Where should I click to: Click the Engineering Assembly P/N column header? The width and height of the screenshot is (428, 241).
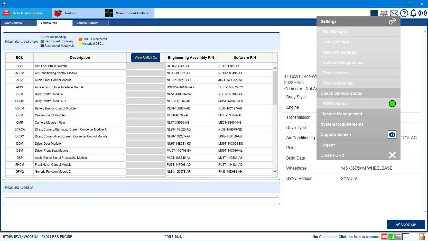coord(191,58)
